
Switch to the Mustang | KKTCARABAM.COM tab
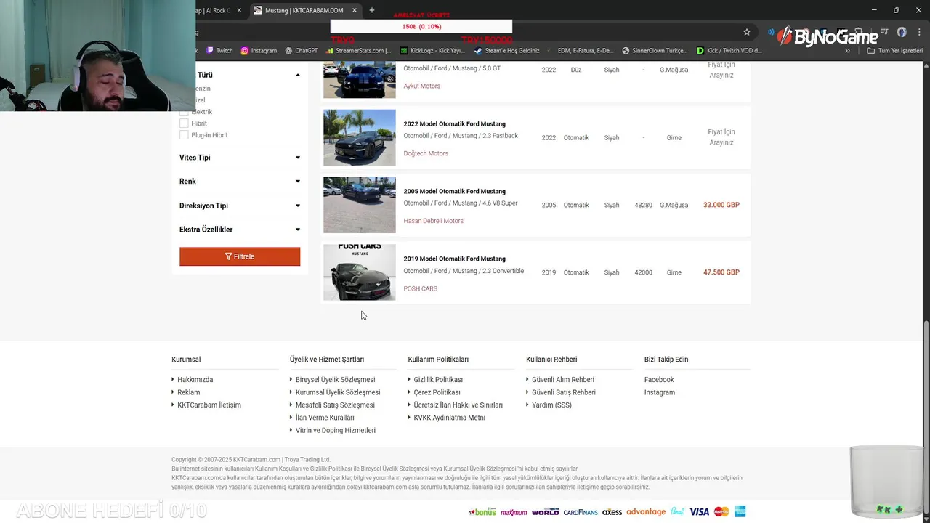(x=304, y=10)
